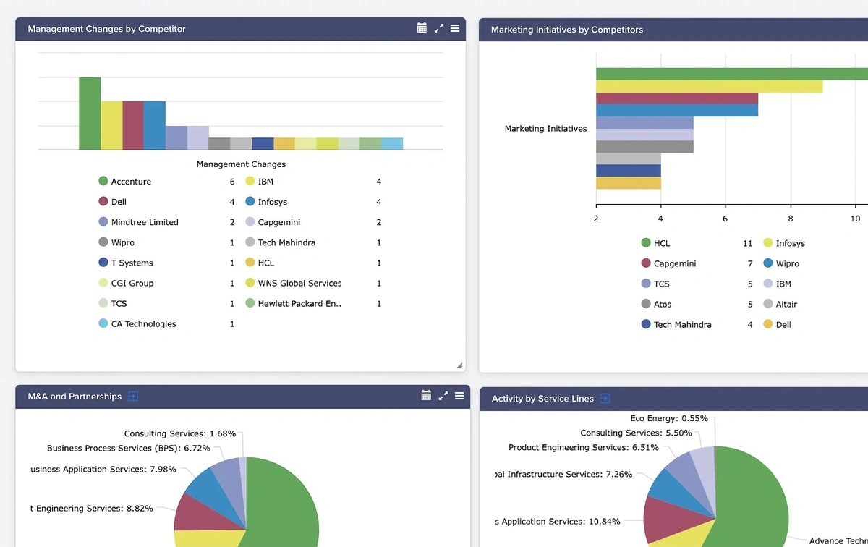Click green HCL bar in Marketing Initiatives chart
868x547 pixels.
point(732,74)
